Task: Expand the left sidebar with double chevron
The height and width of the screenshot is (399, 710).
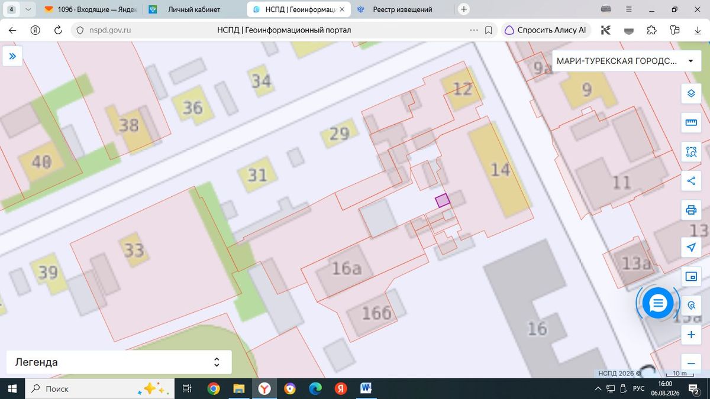Action: pos(12,57)
